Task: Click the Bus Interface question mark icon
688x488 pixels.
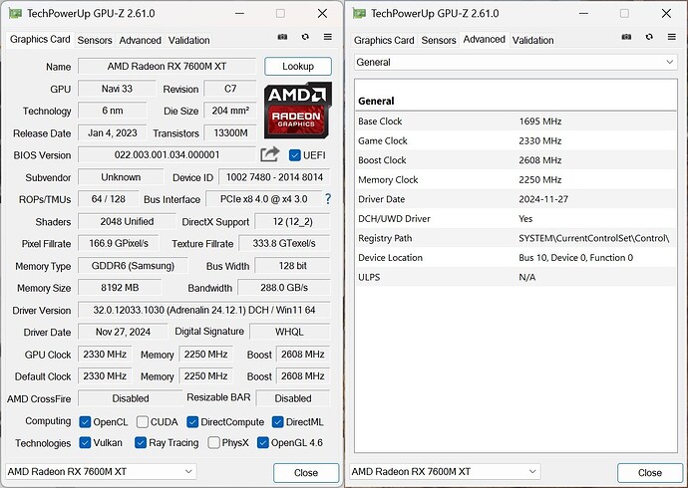Action: tap(328, 199)
